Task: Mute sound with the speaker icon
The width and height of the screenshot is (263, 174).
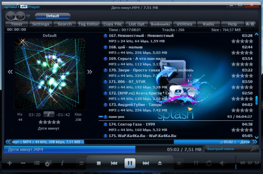Action: coord(223,163)
